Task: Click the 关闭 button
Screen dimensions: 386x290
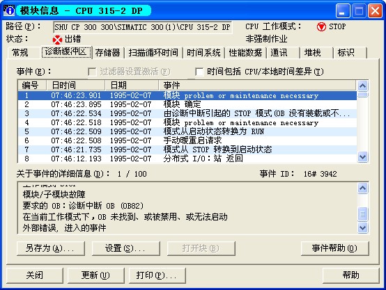Action: pos(35,275)
